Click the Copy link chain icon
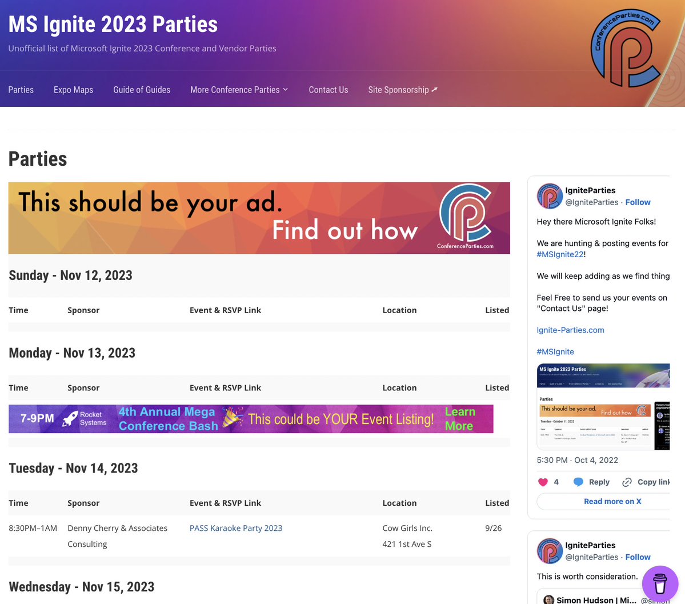The image size is (685, 604). [627, 482]
